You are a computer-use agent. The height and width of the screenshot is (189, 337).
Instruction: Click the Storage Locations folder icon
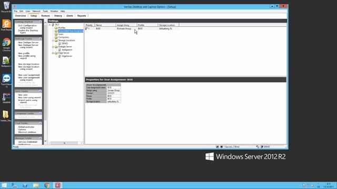tap(56, 40)
